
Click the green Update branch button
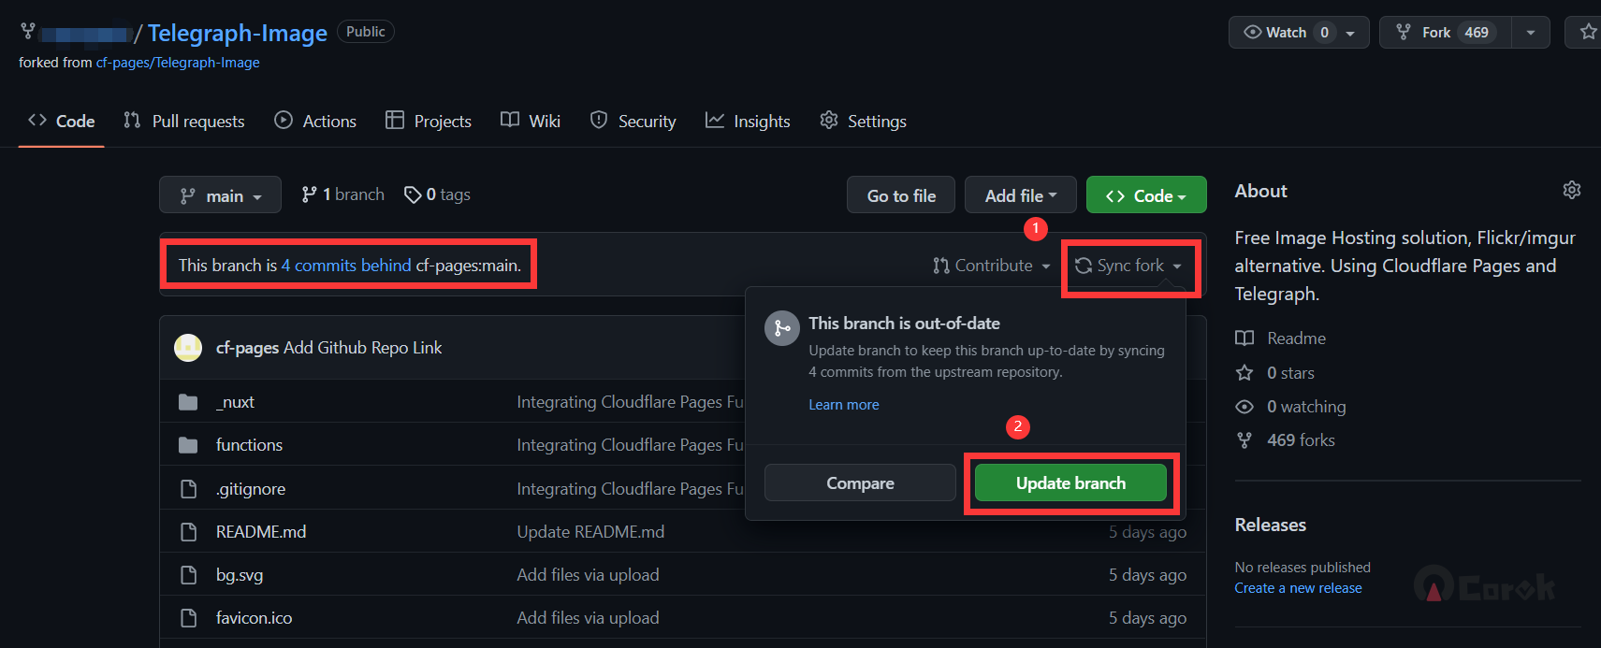tap(1070, 483)
